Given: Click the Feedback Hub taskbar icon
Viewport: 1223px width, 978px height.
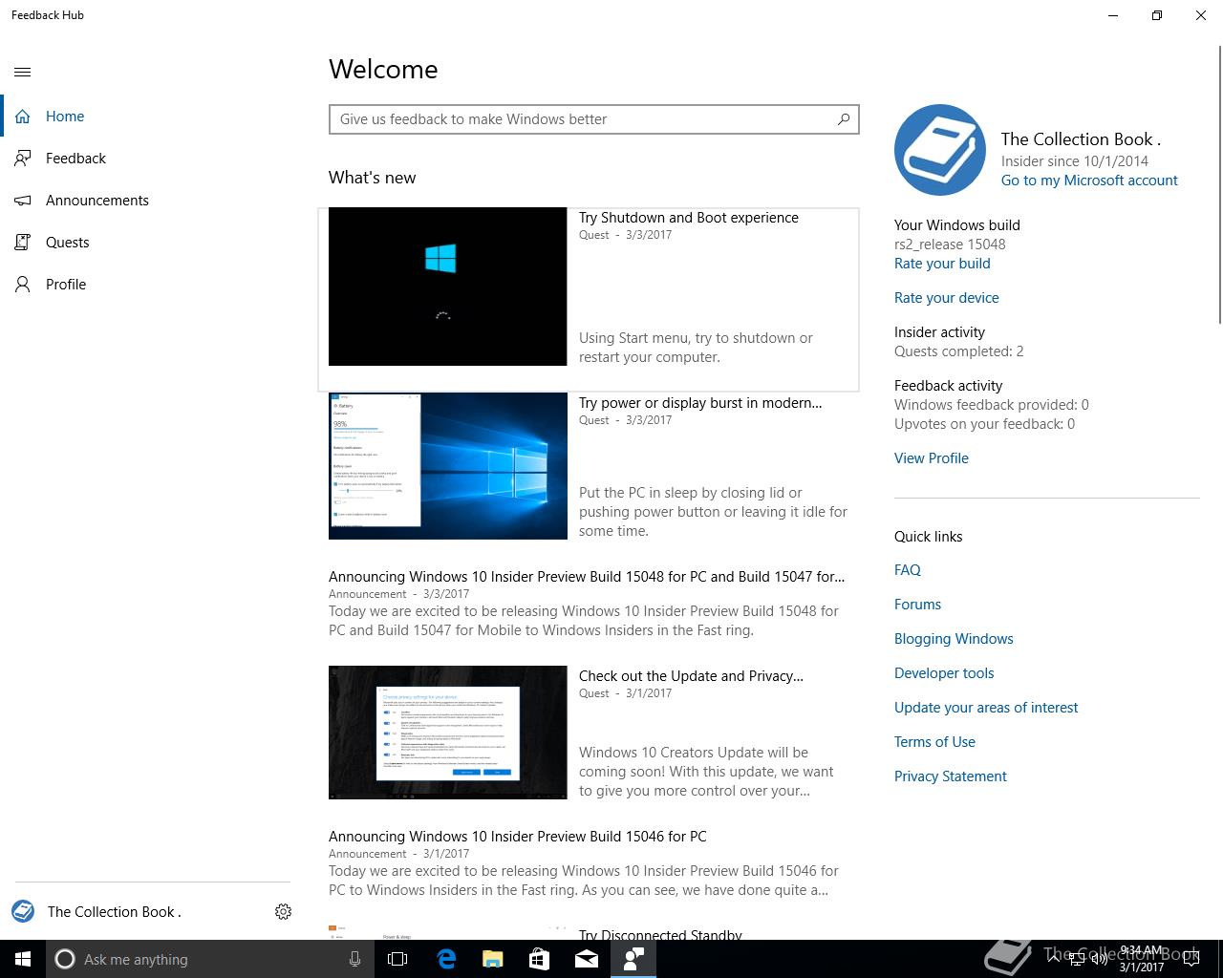Looking at the screenshot, I should click(x=633, y=959).
